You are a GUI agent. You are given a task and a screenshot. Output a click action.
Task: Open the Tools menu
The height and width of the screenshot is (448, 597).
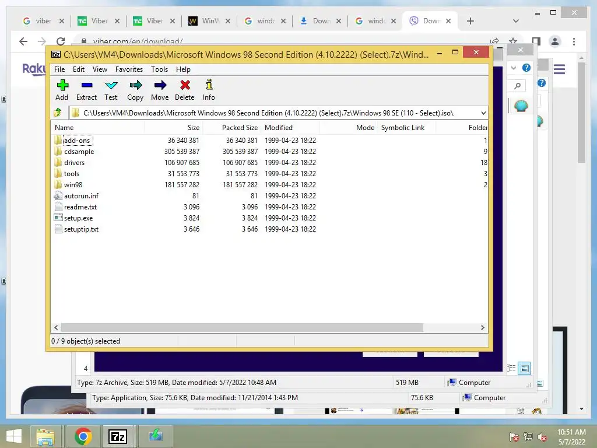[159, 69]
